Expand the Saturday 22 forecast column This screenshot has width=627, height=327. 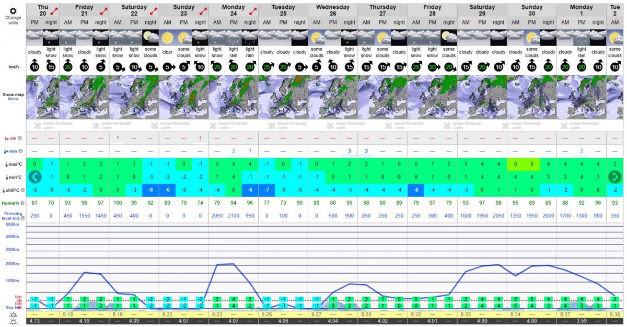[x=153, y=10]
